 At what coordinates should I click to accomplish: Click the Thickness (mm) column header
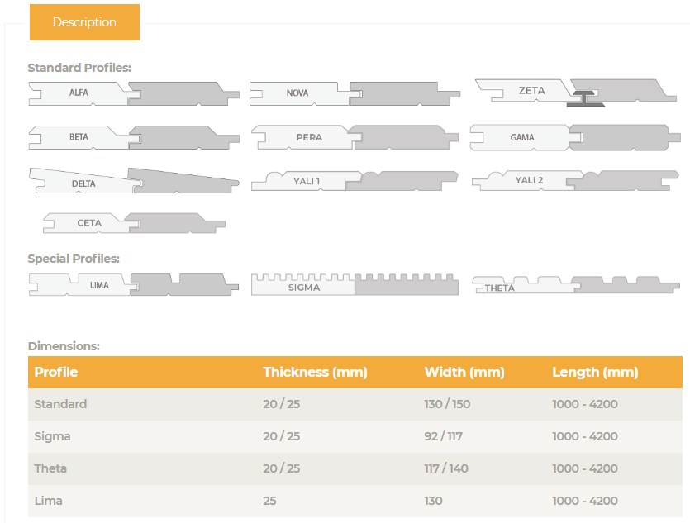click(315, 373)
